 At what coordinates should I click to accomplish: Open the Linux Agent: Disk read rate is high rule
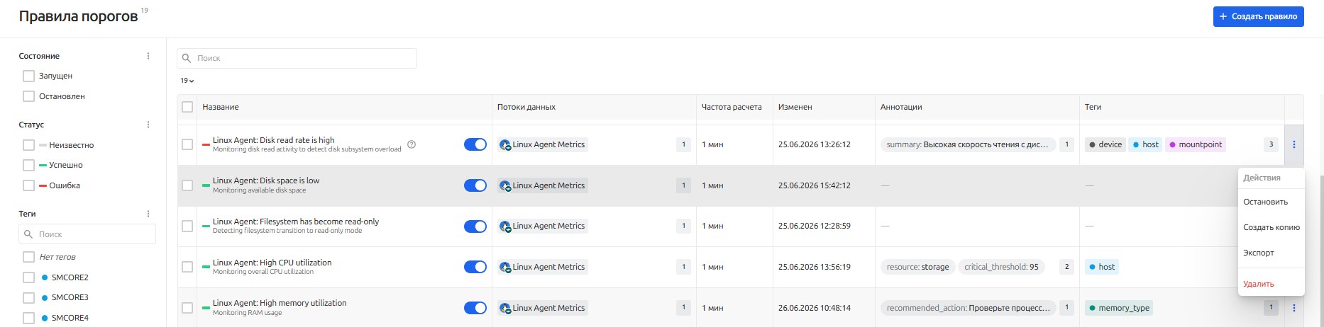pos(273,140)
